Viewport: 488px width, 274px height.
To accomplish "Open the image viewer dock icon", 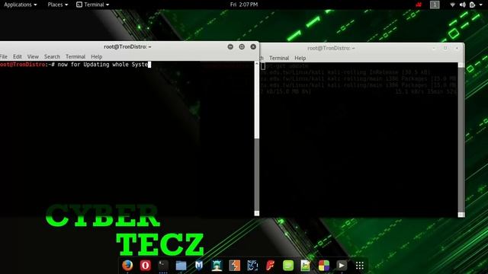I will point(306,266).
